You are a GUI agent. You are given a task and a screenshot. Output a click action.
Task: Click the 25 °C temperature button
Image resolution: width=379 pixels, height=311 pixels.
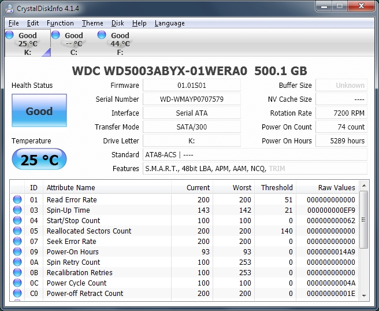[x=39, y=159]
